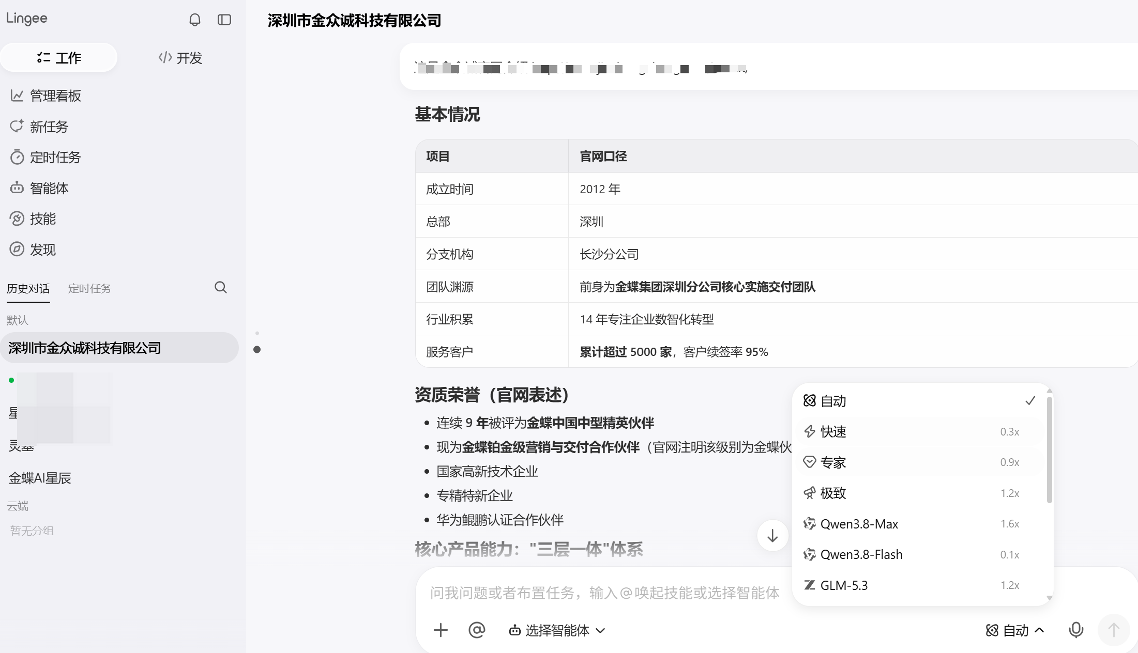
Task: Open 管理看板 dashboard
Action: (x=45, y=96)
